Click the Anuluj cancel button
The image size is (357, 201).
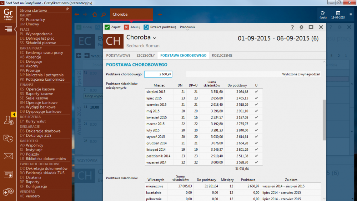coord(132,27)
